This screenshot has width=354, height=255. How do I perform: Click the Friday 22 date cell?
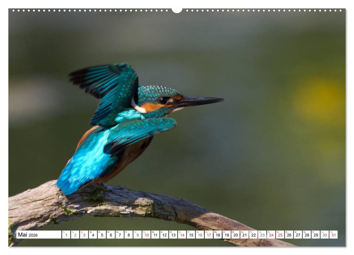(x=254, y=235)
